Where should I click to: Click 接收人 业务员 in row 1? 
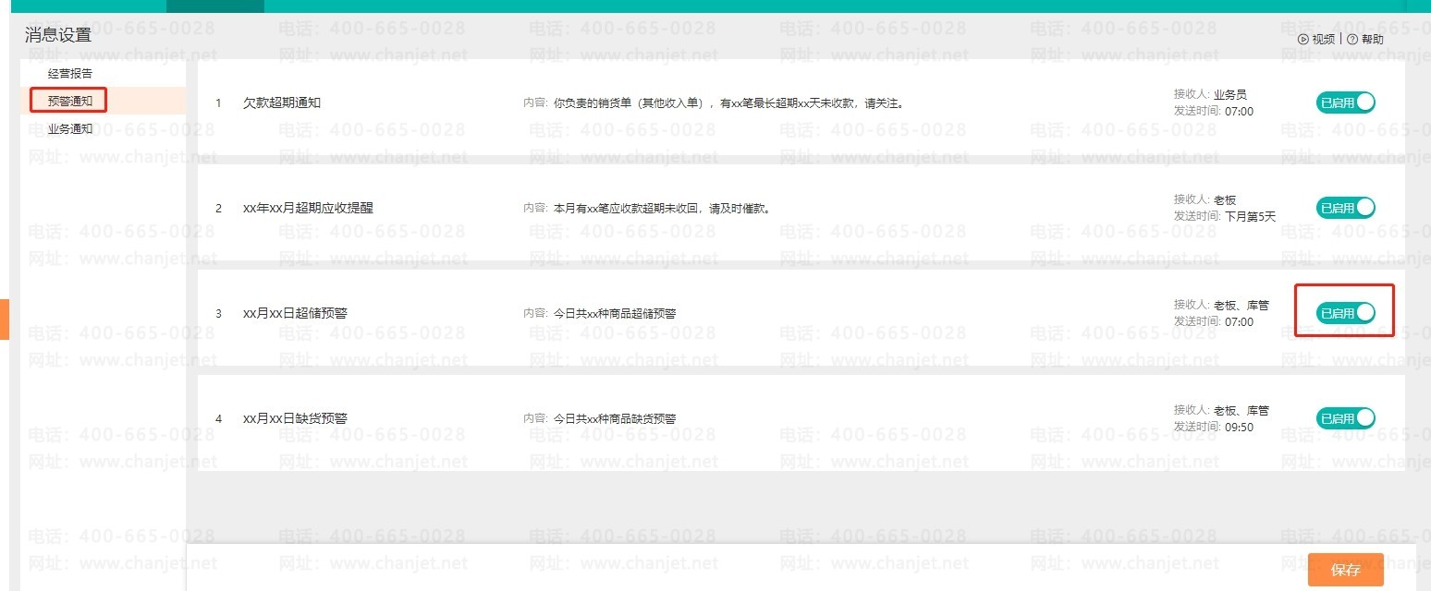pos(1211,94)
